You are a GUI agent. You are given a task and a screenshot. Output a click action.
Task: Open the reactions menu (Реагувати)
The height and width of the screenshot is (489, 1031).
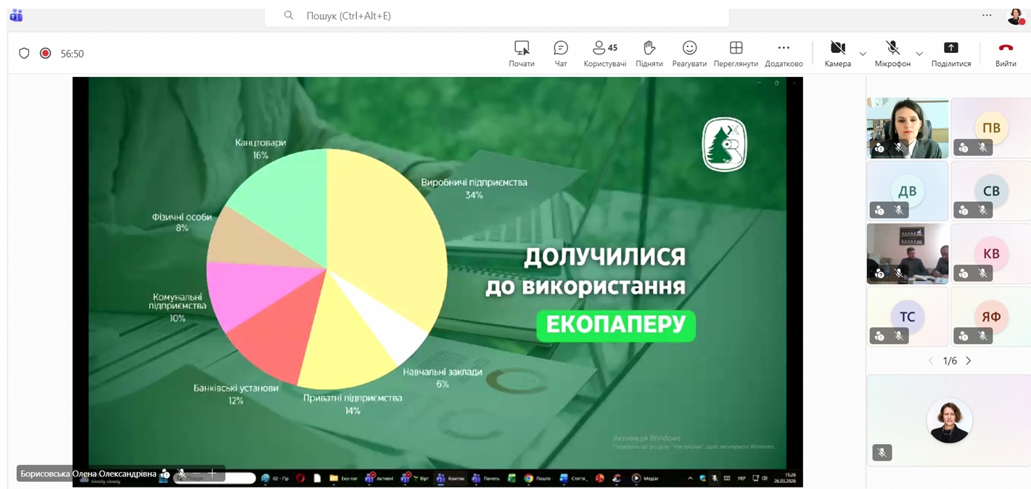689,54
